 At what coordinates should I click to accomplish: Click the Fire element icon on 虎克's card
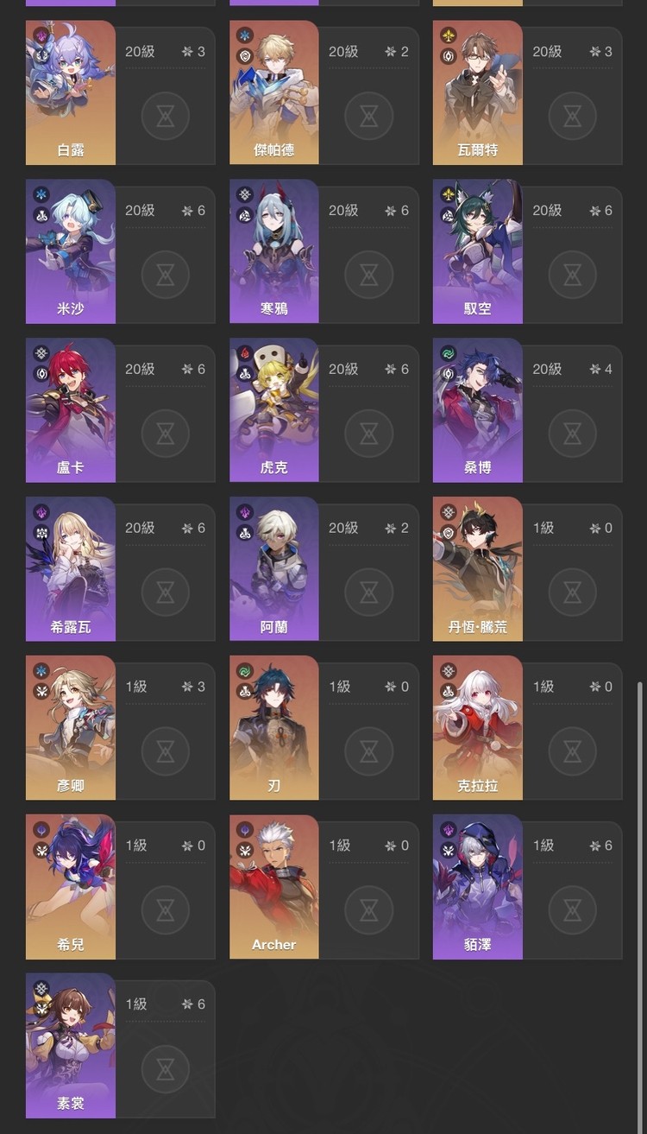[x=244, y=354]
